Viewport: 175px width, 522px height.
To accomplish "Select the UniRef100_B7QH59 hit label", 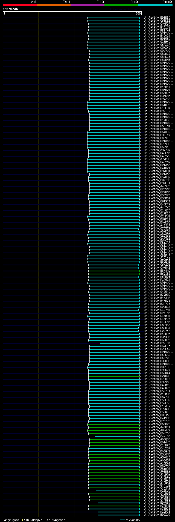I will pyautogui.click(x=157, y=295).
